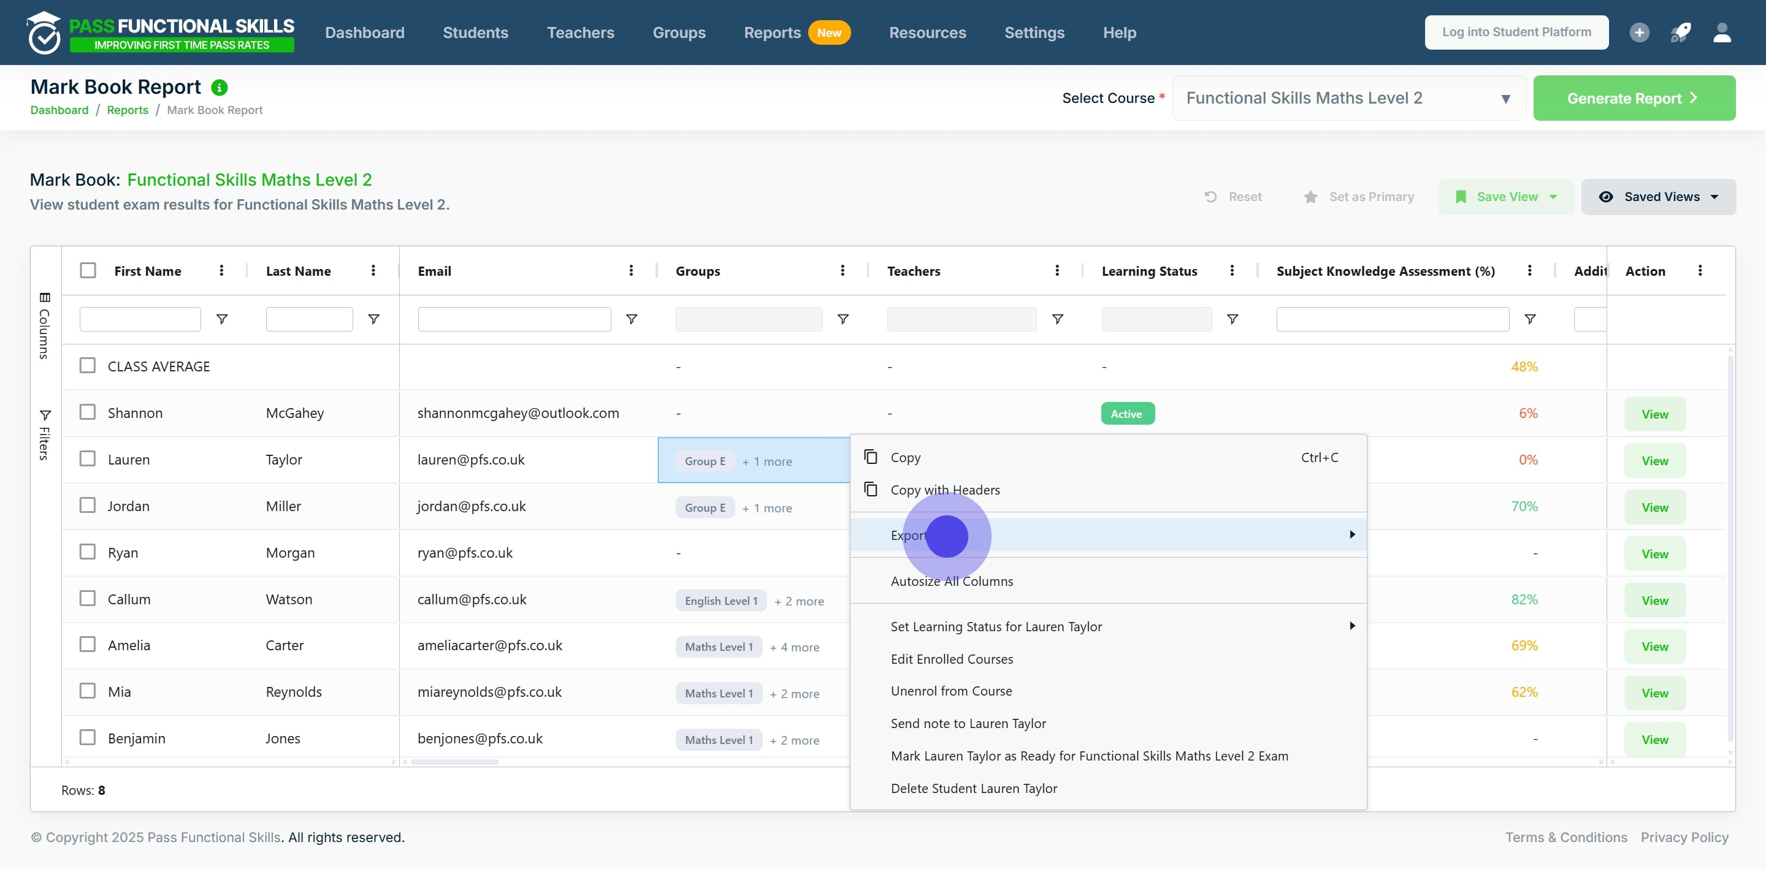Select Unenrol from Course menu entry

coord(951,691)
